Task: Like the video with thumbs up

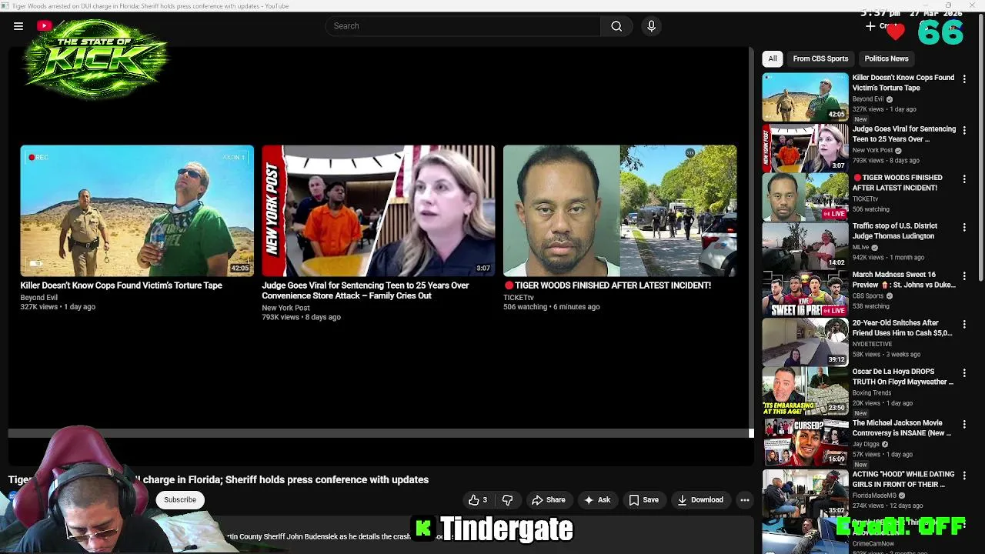Action: [478, 500]
